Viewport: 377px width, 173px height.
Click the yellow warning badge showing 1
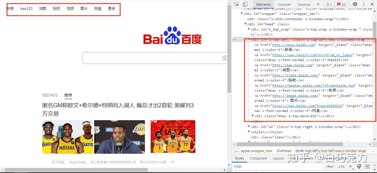pyautogui.click(x=329, y=4)
